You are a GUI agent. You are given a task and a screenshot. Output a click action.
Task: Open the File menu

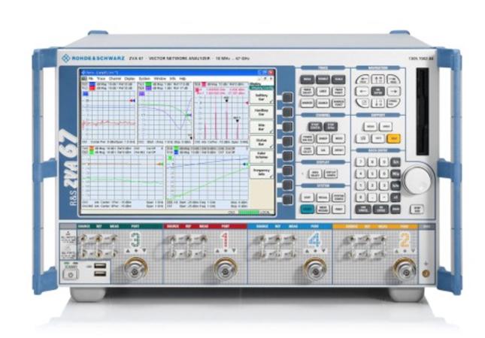[91, 79]
